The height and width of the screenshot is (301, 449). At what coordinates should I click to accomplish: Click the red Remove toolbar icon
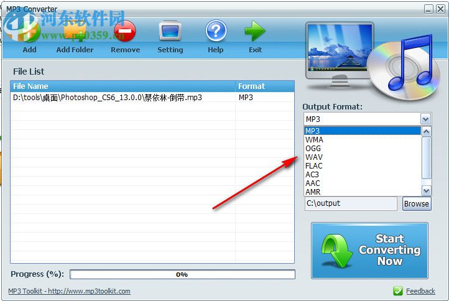pos(125,31)
